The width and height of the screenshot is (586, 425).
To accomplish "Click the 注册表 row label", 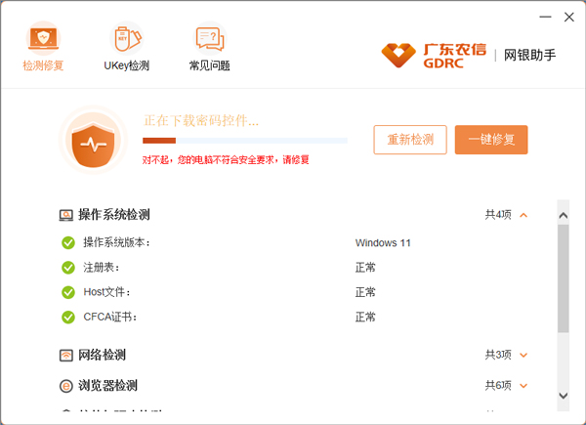I will 102,268.
